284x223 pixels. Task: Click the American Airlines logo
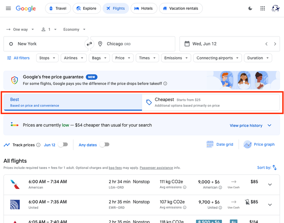15,184
